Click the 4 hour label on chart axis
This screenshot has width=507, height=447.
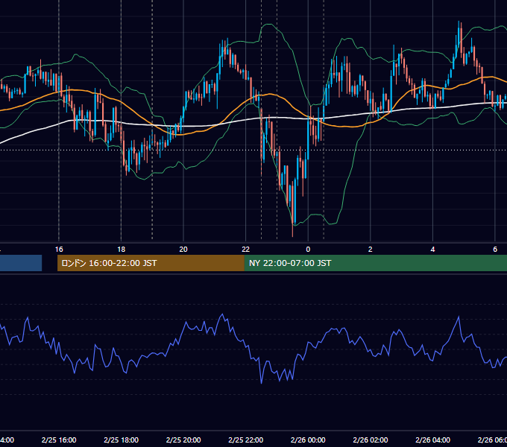(432, 250)
